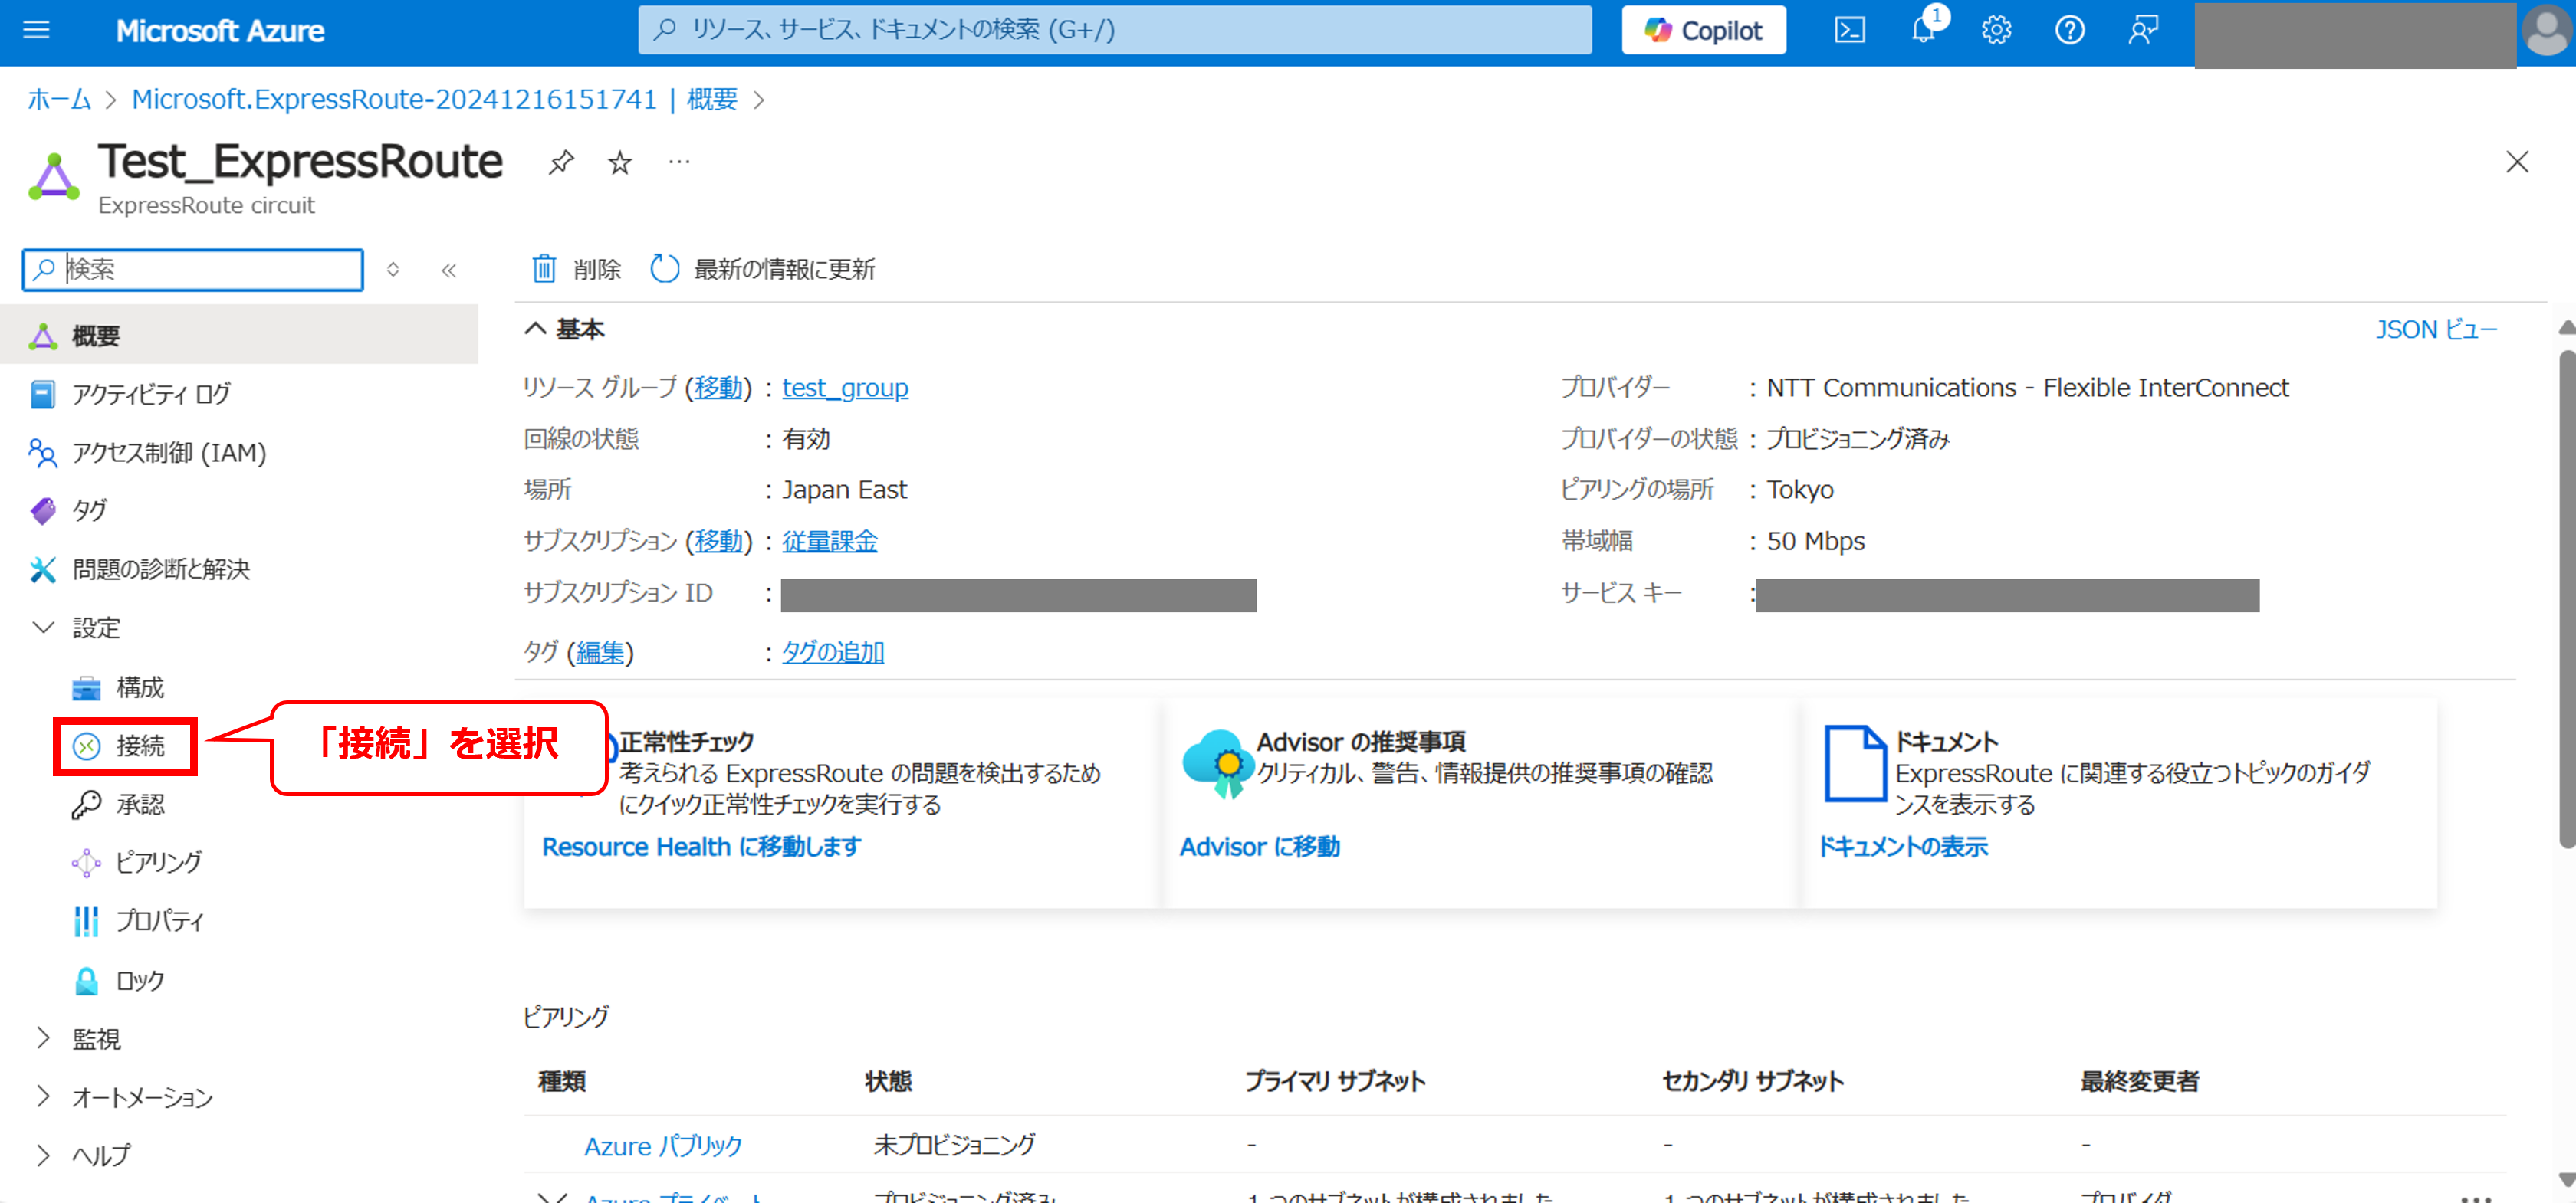Image resolution: width=2576 pixels, height=1203 pixels.
Task: Open the more options ellipsis beside title
Action: (680, 162)
